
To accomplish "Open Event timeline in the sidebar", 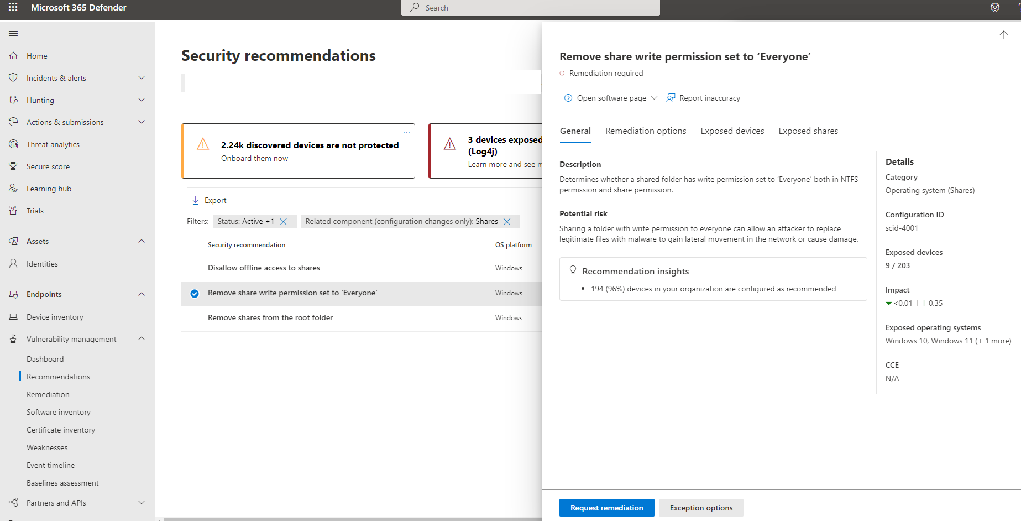I will click(x=50, y=465).
